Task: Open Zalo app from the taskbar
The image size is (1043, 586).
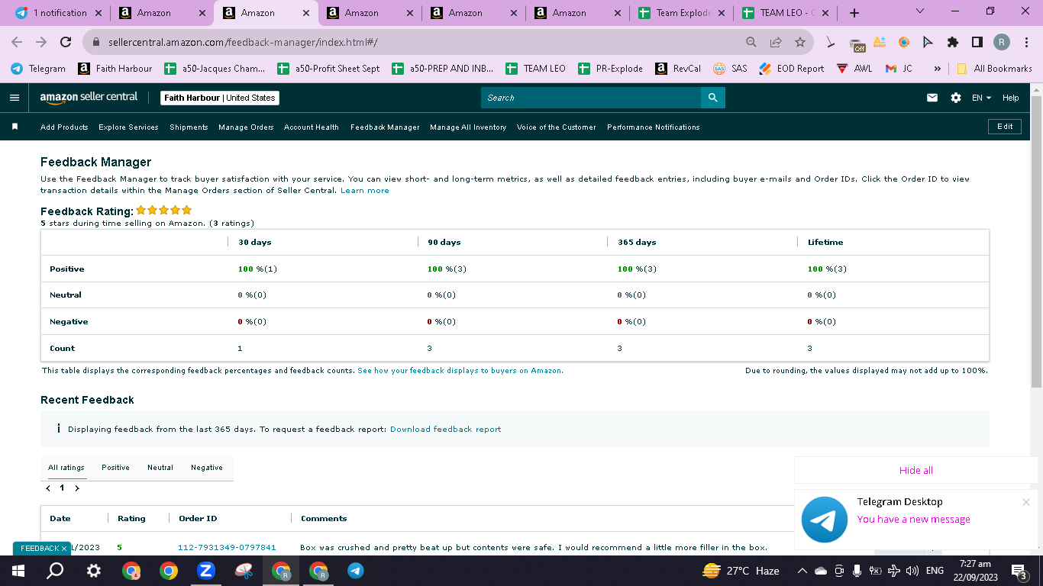Action: 205,571
